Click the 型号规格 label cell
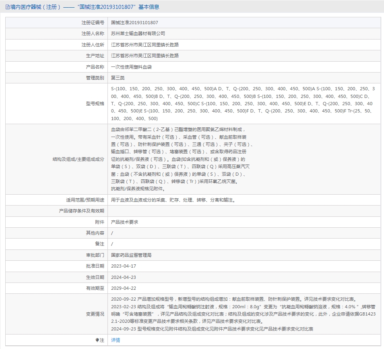The width and height of the screenshot is (384, 349). click(x=95, y=104)
